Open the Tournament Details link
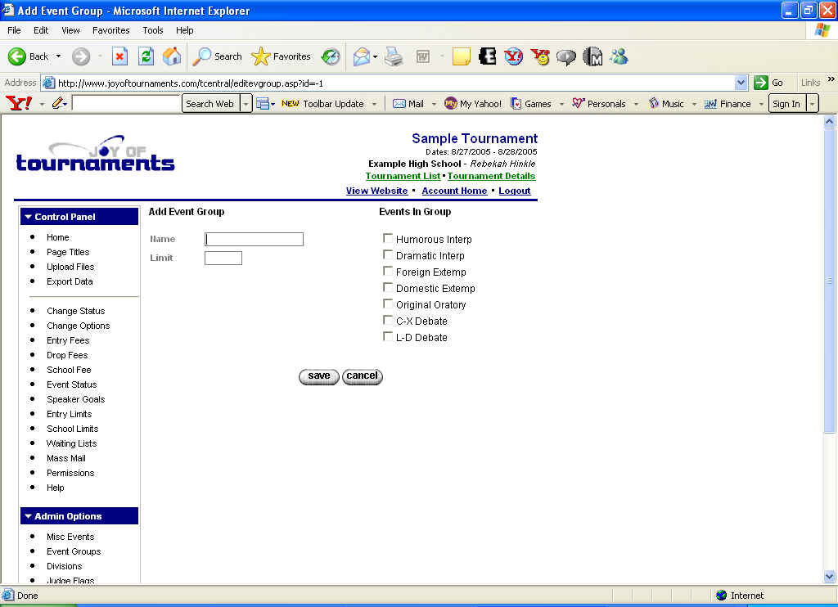 pos(491,176)
